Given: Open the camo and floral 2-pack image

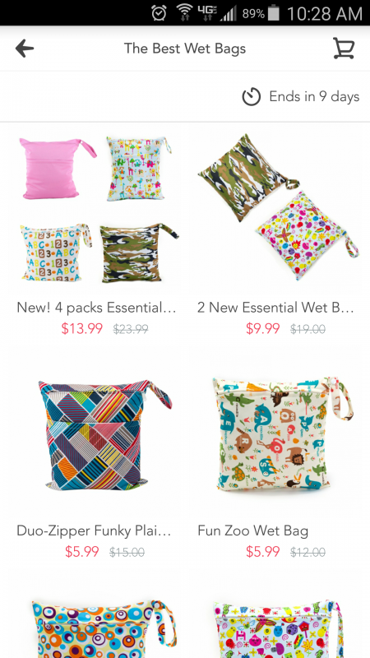Looking at the screenshot, I should [278, 206].
